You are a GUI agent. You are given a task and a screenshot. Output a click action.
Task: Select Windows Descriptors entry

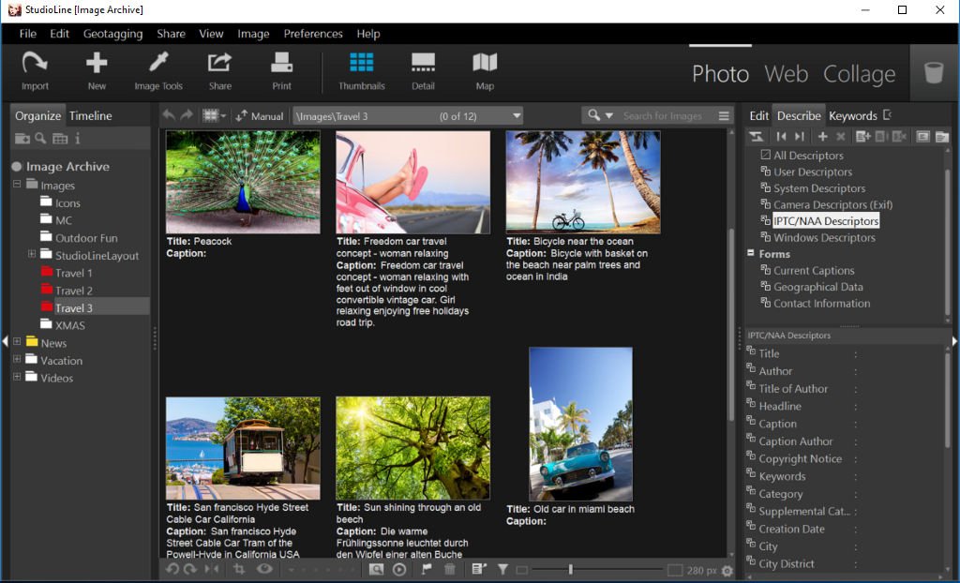coord(824,238)
